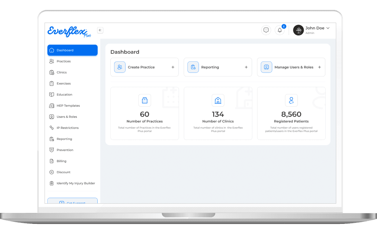Open Identify My Injury Builder label

tap(76, 183)
